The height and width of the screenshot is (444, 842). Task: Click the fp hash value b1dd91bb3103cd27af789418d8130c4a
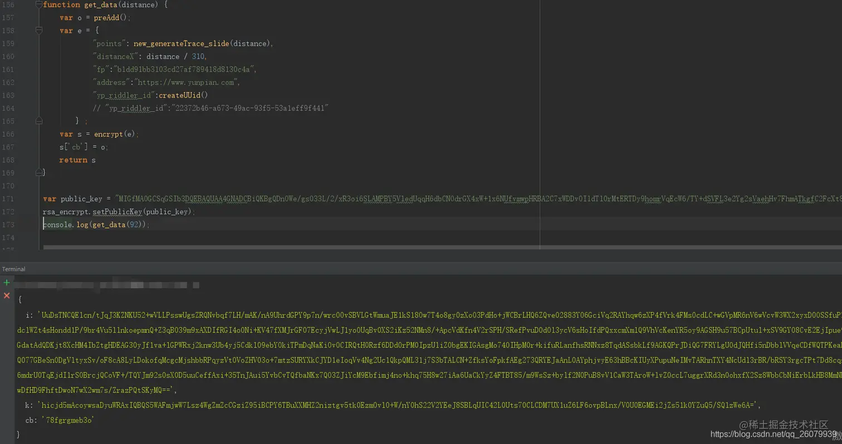[x=185, y=69]
